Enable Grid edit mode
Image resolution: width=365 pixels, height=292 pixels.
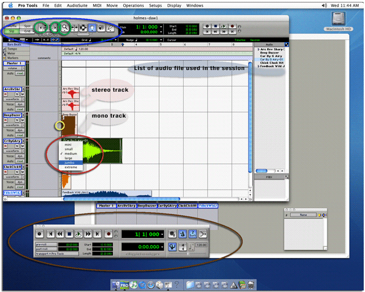click(x=27, y=31)
